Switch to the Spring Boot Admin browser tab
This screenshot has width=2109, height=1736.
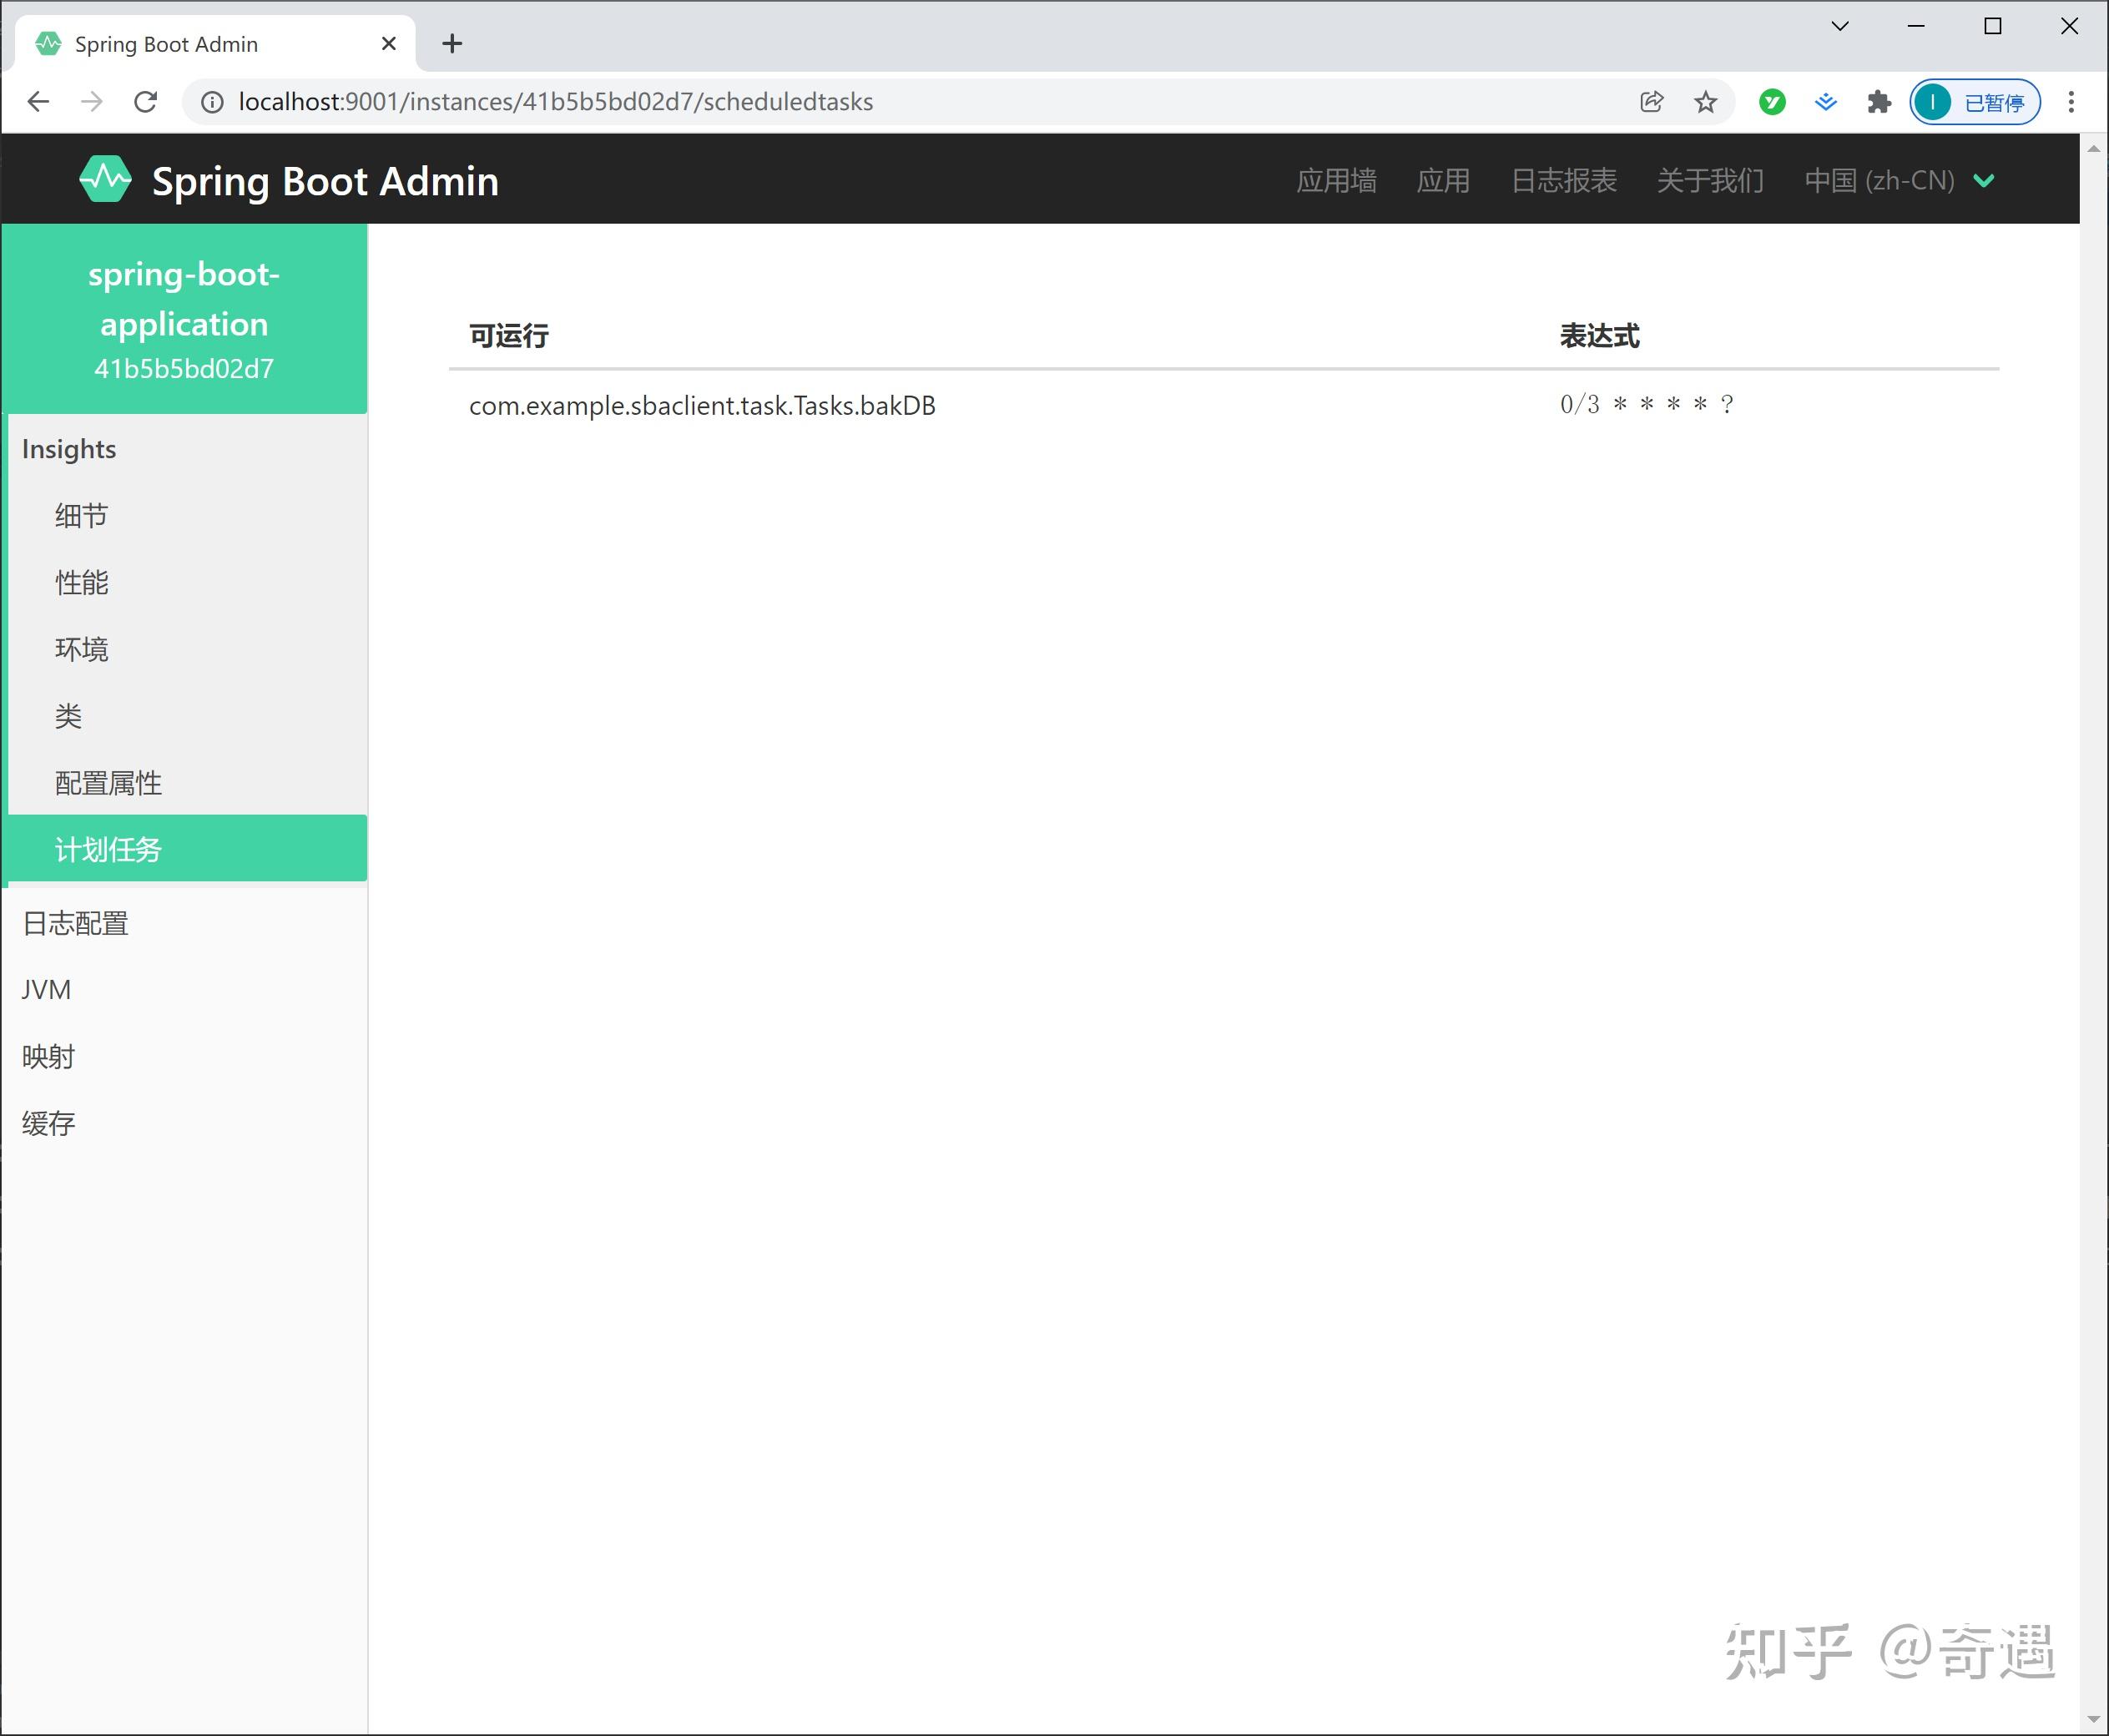(165, 43)
